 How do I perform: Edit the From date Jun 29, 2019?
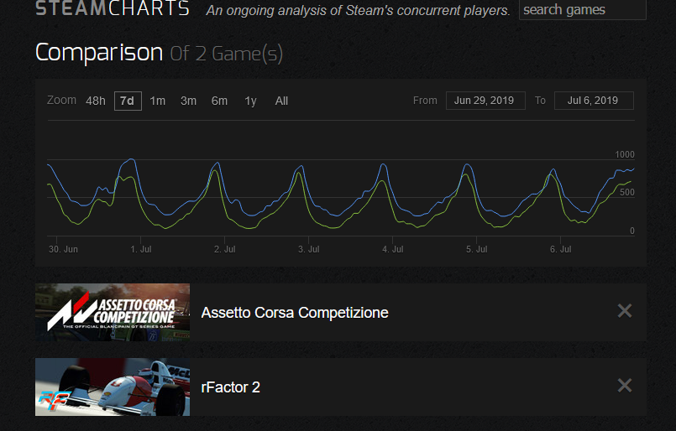[x=485, y=101]
